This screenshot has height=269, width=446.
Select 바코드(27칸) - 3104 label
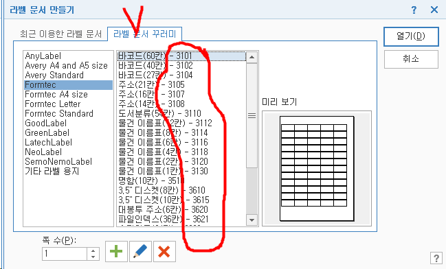pos(181,75)
